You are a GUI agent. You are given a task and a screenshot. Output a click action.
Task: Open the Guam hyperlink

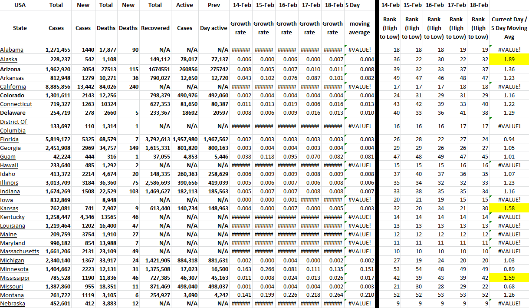click(x=8, y=157)
